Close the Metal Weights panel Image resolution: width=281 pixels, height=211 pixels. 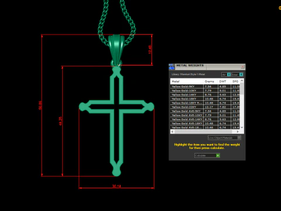coord(242,67)
